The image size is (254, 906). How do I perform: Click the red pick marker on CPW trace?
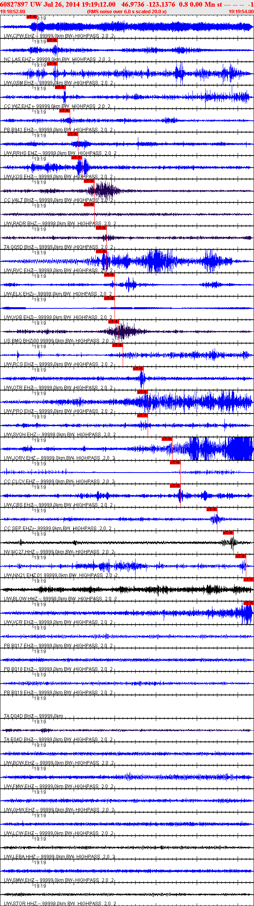click(x=32, y=17)
